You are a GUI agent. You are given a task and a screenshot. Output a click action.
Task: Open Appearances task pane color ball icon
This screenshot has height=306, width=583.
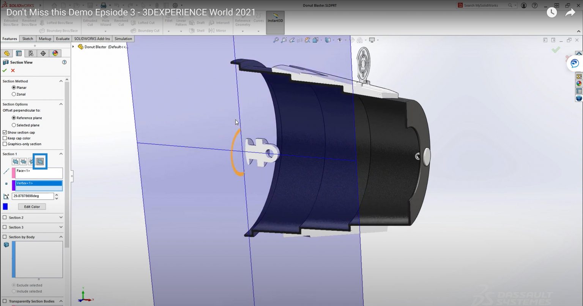579,84
